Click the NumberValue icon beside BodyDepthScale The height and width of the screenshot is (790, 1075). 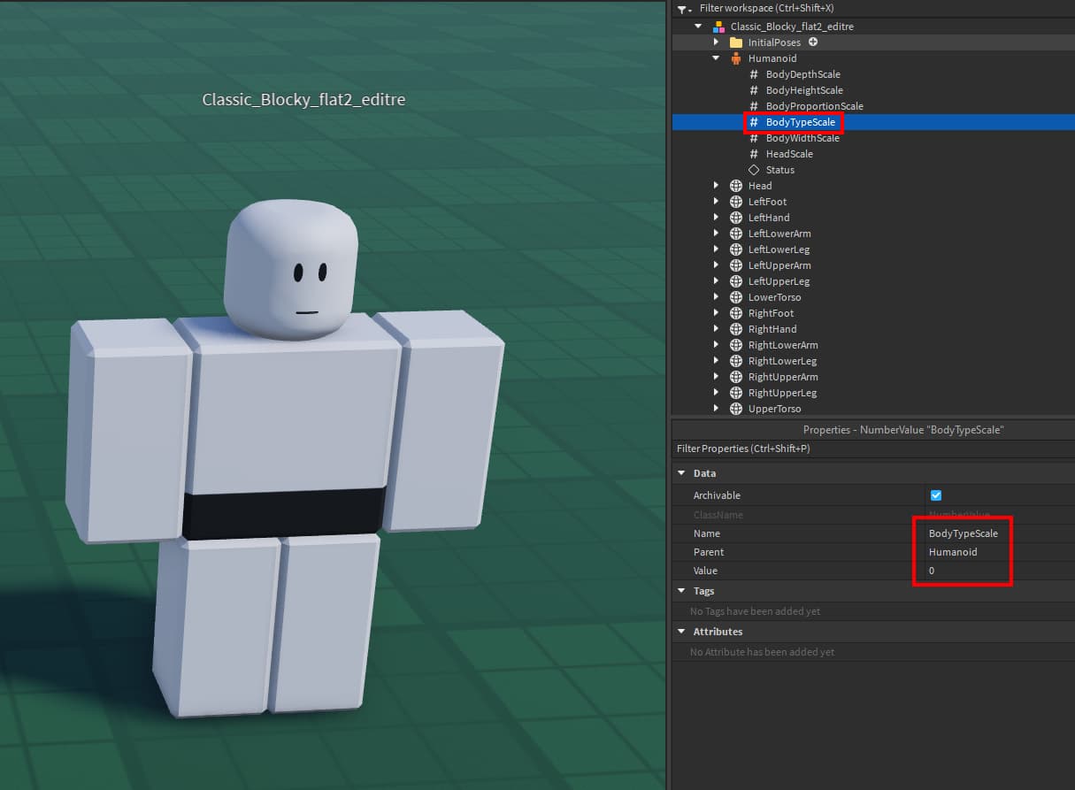753,74
